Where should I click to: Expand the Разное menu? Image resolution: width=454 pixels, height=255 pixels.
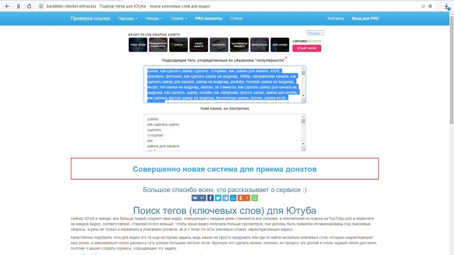click(x=179, y=18)
